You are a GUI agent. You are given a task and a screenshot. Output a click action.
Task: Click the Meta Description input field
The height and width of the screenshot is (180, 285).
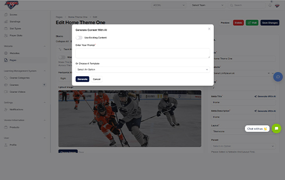coord(243,117)
